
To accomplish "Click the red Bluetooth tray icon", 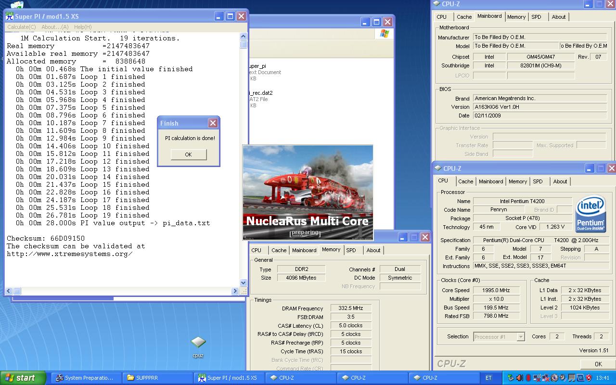I will point(528,378).
